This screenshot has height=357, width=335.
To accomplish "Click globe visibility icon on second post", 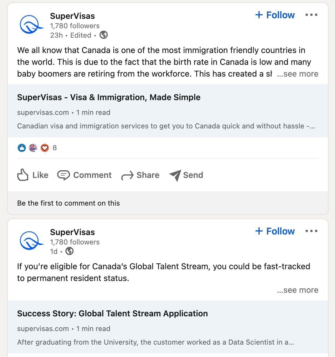I will 69,251.
